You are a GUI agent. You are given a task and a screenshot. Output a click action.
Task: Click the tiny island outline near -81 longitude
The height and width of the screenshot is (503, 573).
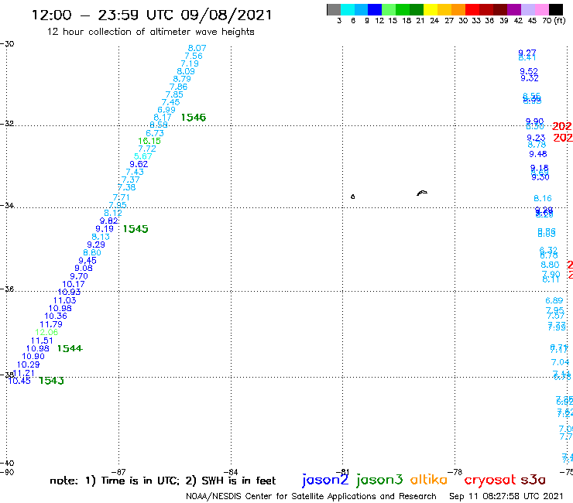pyautogui.click(x=352, y=197)
